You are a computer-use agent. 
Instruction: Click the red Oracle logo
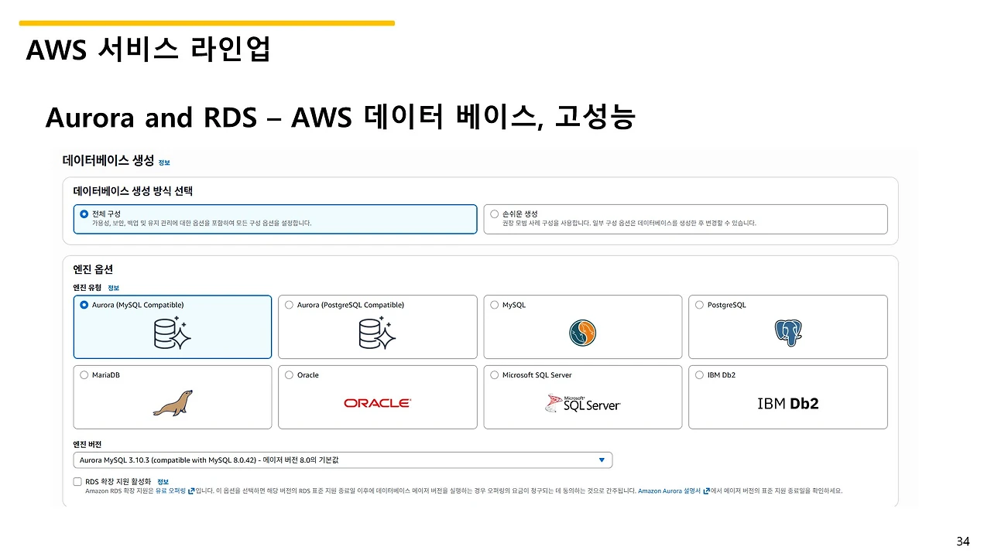[377, 403]
